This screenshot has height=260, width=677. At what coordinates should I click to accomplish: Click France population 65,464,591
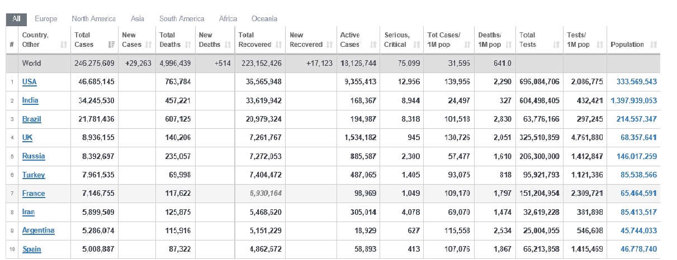(x=639, y=194)
